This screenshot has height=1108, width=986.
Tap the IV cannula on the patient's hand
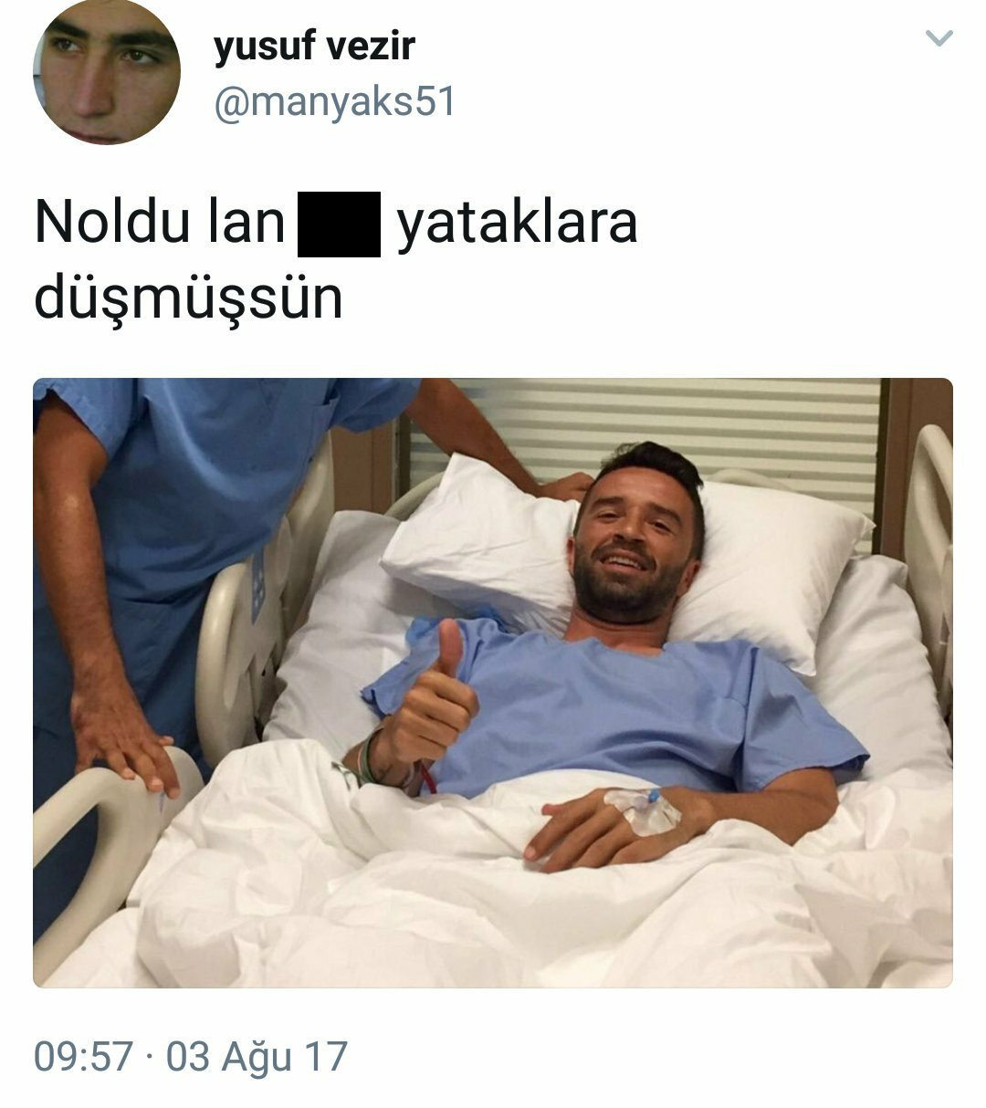point(644,809)
